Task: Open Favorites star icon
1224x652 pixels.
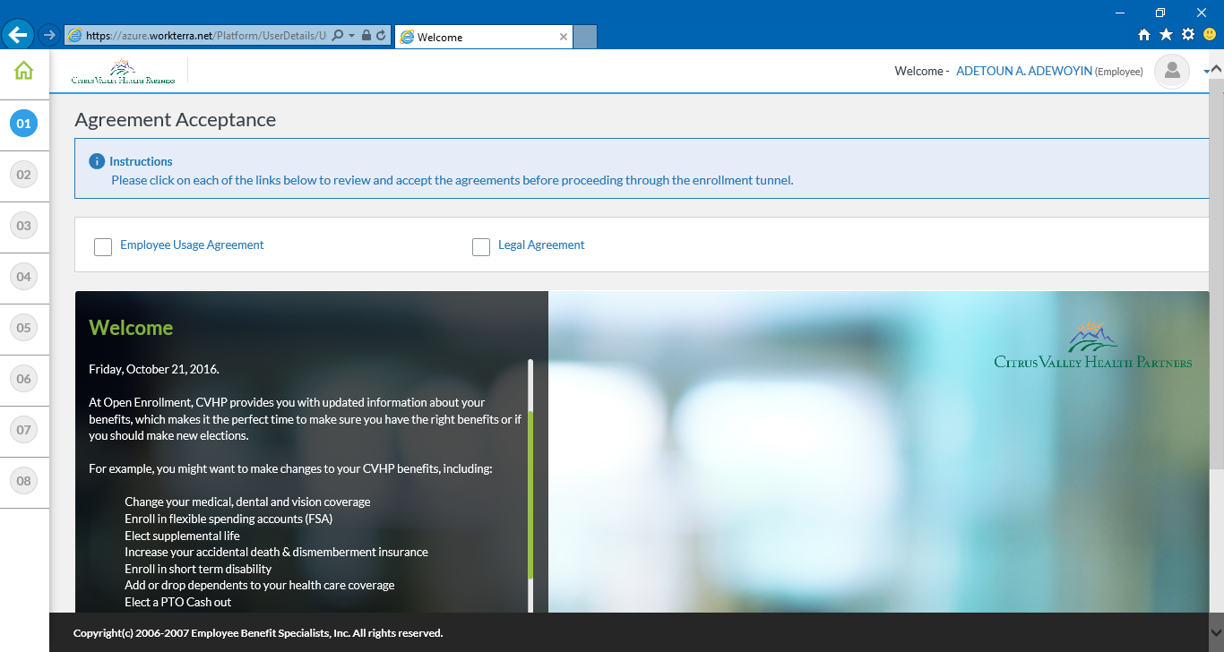Action: tap(1166, 34)
